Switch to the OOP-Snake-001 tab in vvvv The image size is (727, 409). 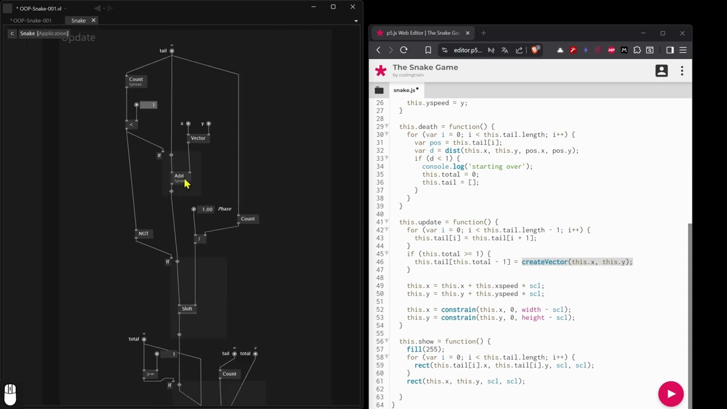(x=31, y=20)
